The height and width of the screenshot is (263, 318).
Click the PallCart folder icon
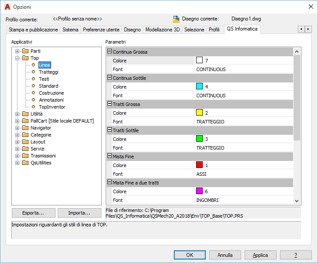coord(25,121)
